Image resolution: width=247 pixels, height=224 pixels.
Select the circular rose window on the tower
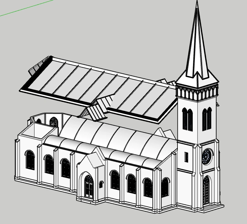pyautogui.click(x=207, y=157)
